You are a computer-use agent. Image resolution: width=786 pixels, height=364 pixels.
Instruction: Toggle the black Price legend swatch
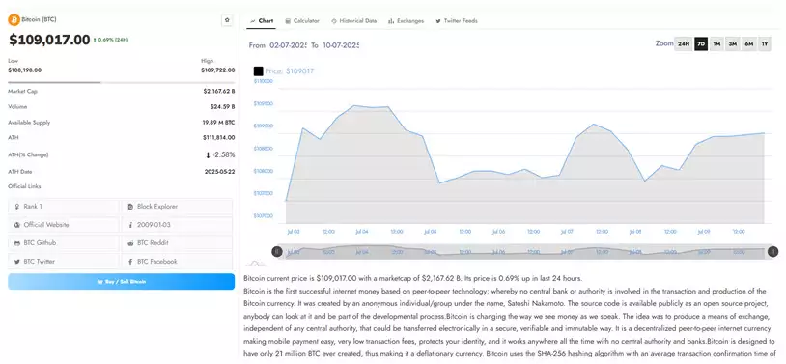258,71
